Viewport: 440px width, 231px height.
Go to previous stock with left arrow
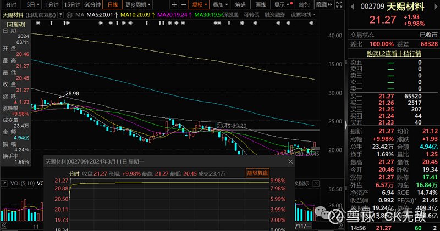[353, 7]
